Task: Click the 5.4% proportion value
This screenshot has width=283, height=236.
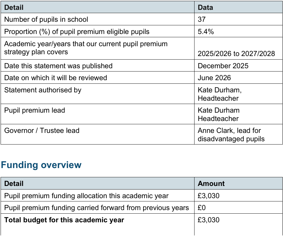Action: pyautogui.click(x=206, y=32)
